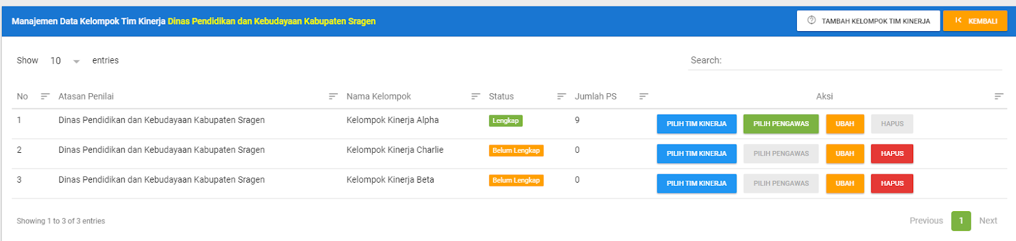The height and width of the screenshot is (241, 1016).
Task: Sort by Jumlah PS column icon
Action: pos(644,96)
